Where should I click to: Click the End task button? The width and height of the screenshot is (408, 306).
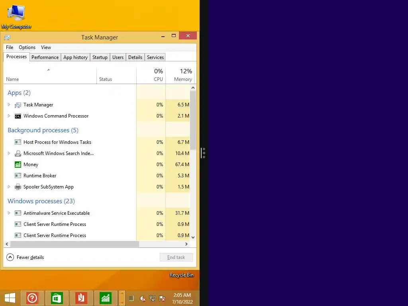pyautogui.click(x=176, y=257)
